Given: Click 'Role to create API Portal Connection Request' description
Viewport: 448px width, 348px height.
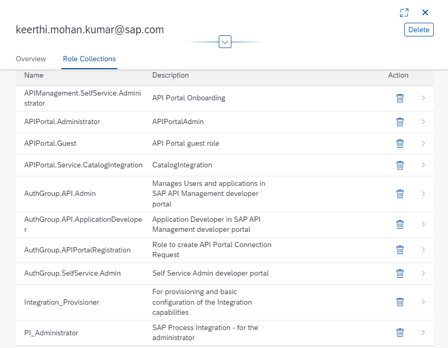Looking at the screenshot, I should (x=212, y=250).
